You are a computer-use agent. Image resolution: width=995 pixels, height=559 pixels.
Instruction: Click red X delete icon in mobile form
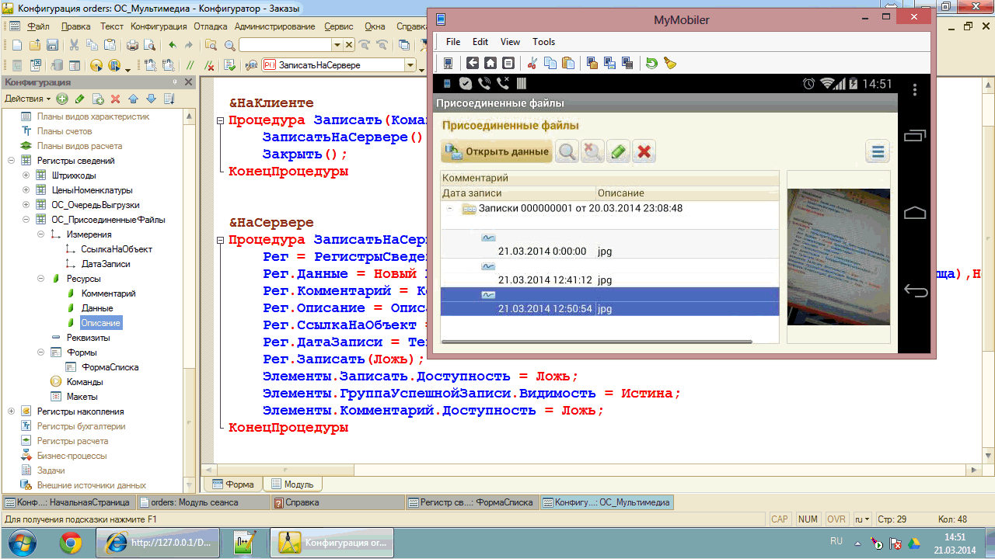point(644,151)
